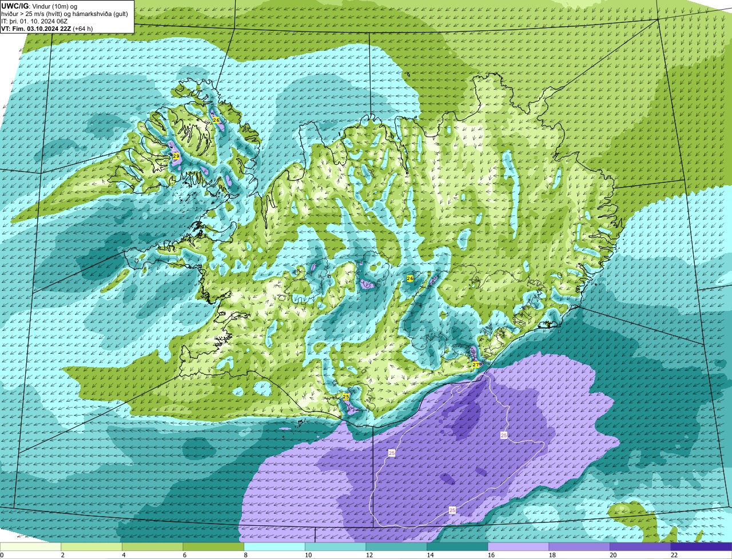The width and height of the screenshot is (732, 559).
Task: Click the 'IT: þri. 01. 10. 2024 06Z' line
Action: coord(34,21)
